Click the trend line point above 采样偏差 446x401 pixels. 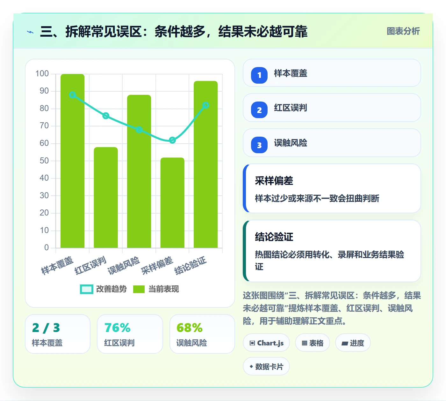pos(172,140)
